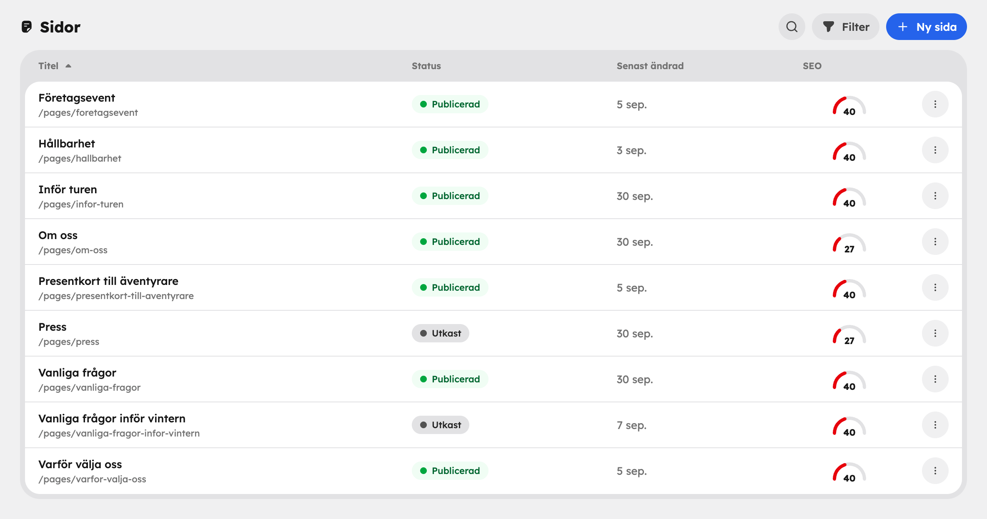Click the date 7 sep.

click(x=632, y=425)
